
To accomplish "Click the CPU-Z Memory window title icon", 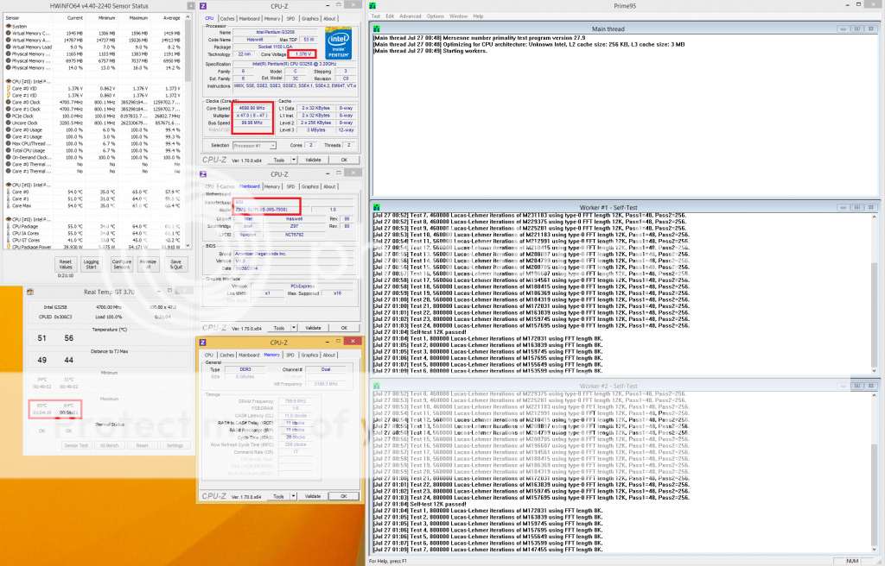I will (x=204, y=343).
